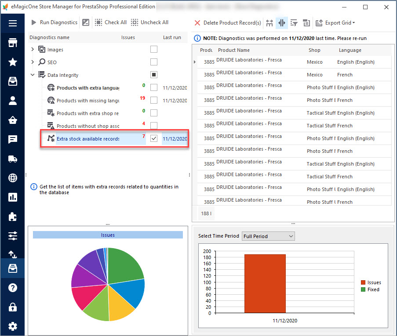Image resolution: width=397 pixels, height=336 pixels.
Task: Click Check All button
Action: point(111,22)
